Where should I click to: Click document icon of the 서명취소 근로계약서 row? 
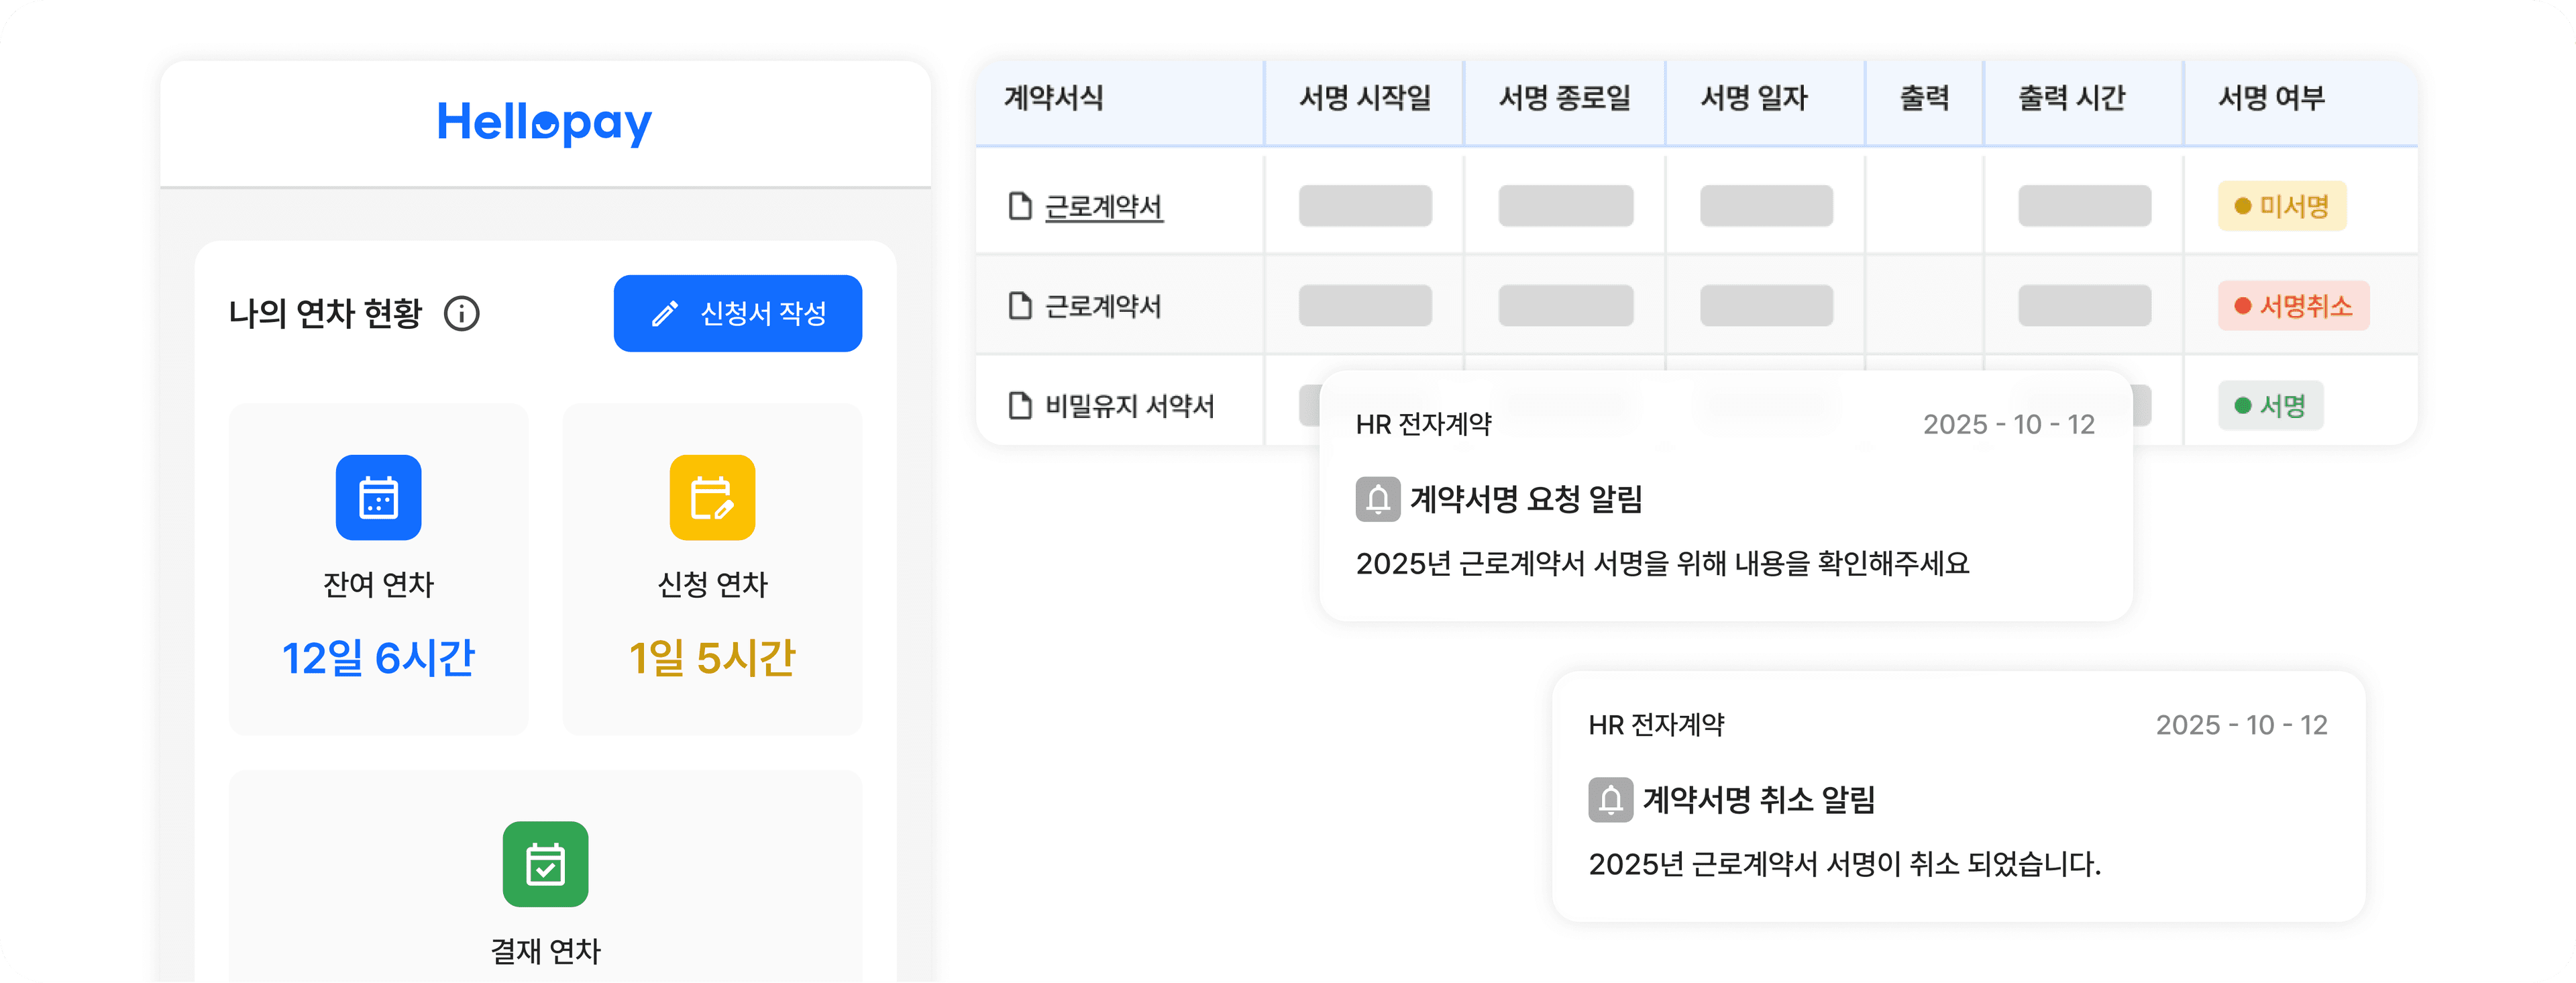(x=1020, y=306)
